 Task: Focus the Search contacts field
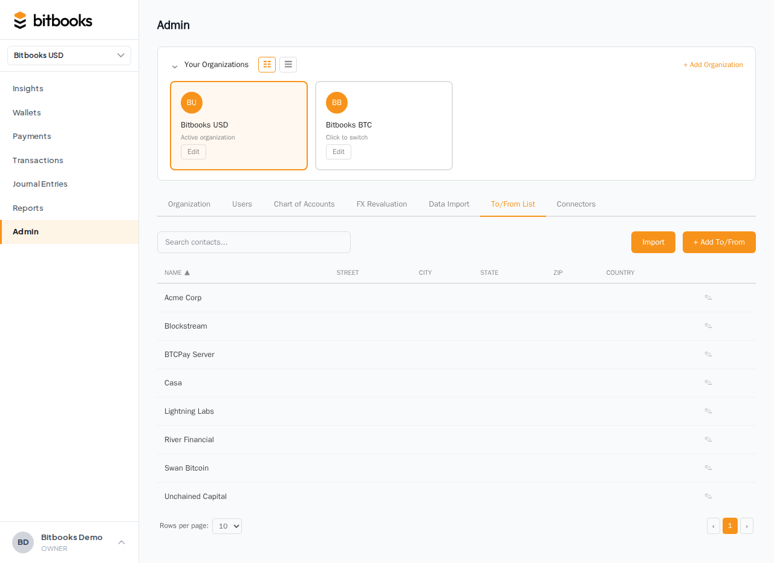pos(254,242)
